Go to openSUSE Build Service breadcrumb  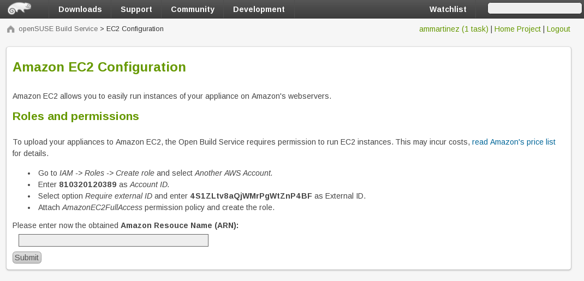[x=58, y=29]
